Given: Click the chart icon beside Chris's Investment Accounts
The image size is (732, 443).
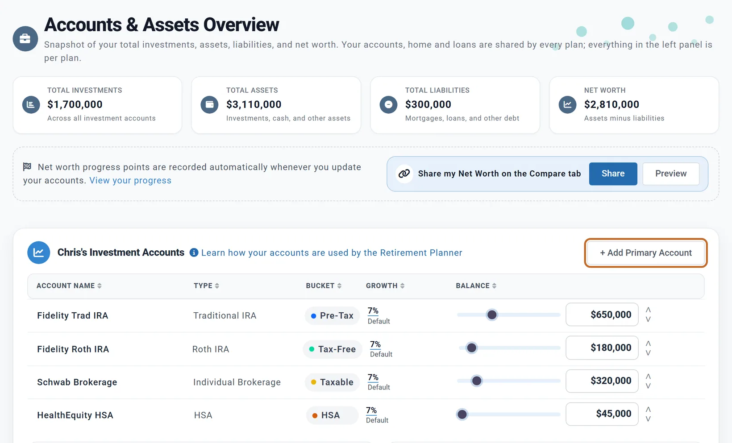Looking at the screenshot, I should point(39,253).
